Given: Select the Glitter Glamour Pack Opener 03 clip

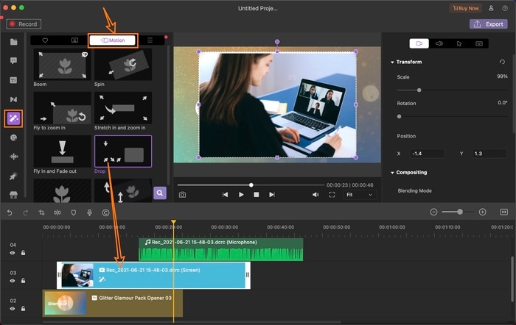Looking at the screenshot, I should point(113,304).
